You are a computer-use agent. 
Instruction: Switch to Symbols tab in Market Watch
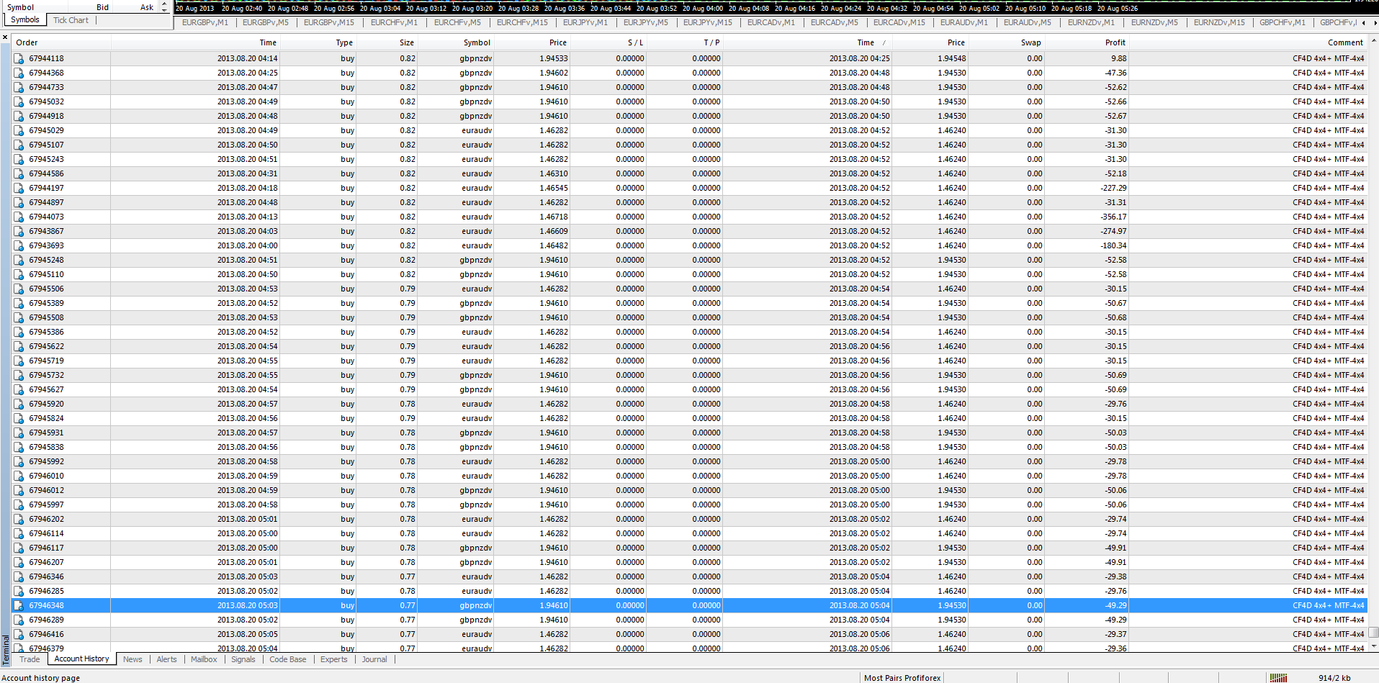click(x=25, y=20)
